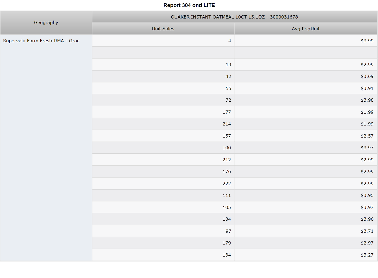Viewport: 378px width, 278px height.
Task: Select the unit sales value 179
Action: tap(163, 243)
